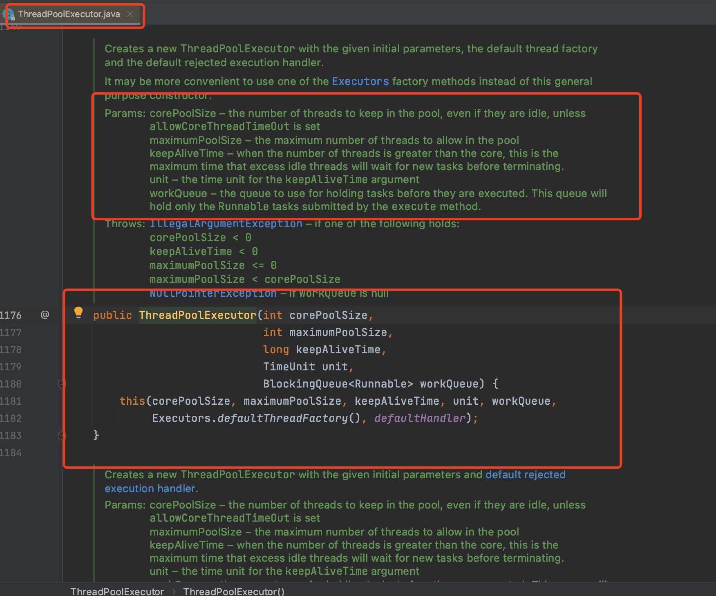Viewport: 716px width, 596px height.
Task: Follow the 'default rejected' link in lower Javadoc
Action: click(x=525, y=475)
